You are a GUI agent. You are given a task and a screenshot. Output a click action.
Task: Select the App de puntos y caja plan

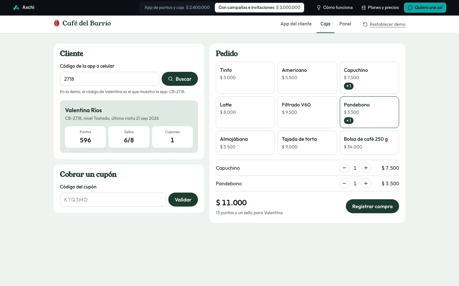pos(177,8)
